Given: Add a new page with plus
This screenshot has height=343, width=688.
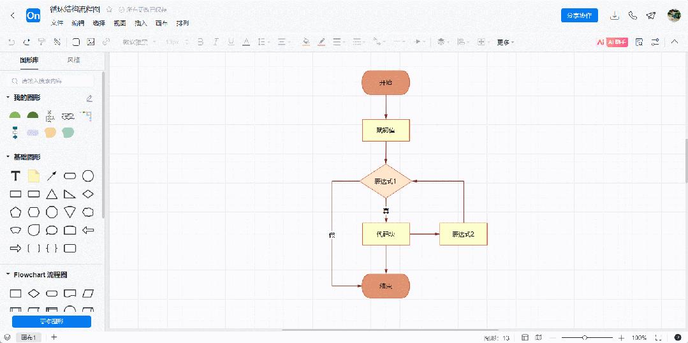Looking at the screenshot, I should tap(54, 337).
